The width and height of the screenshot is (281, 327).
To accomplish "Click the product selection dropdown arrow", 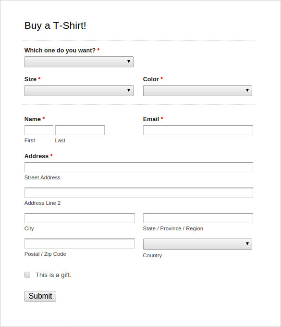I will pyautogui.click(x=129, y=62).
